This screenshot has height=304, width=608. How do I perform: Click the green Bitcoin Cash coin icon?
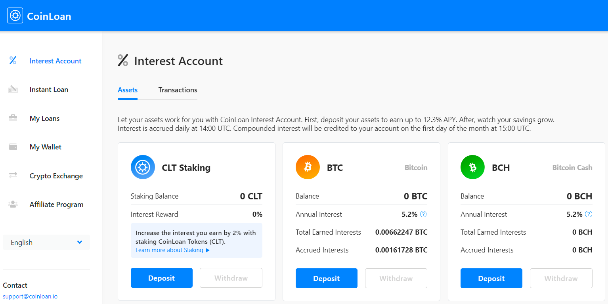click(x=472, y=167)
